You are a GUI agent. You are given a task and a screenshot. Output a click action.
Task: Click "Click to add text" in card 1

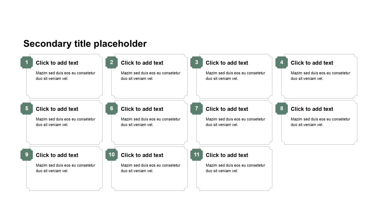[x=57, y=63]
